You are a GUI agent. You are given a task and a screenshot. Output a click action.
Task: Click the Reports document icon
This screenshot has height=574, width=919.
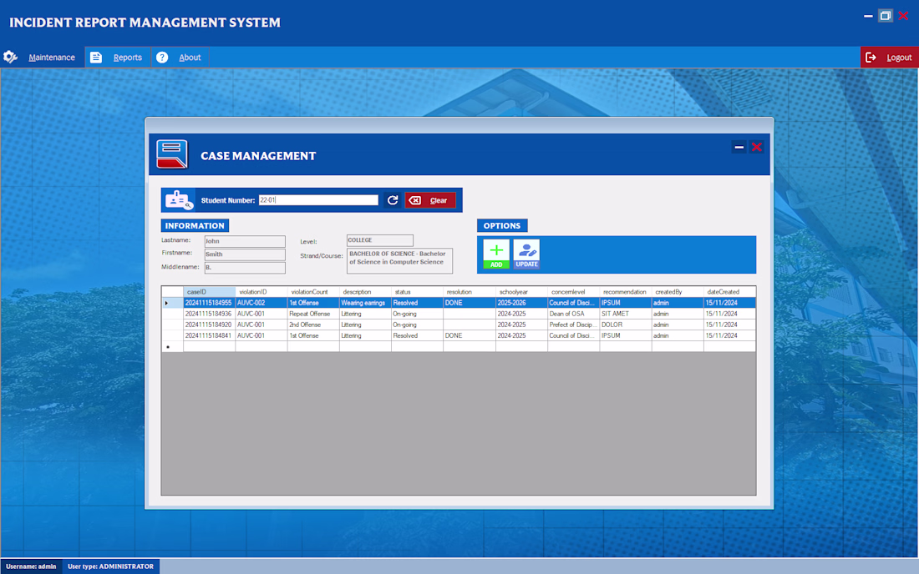point(96,58)
